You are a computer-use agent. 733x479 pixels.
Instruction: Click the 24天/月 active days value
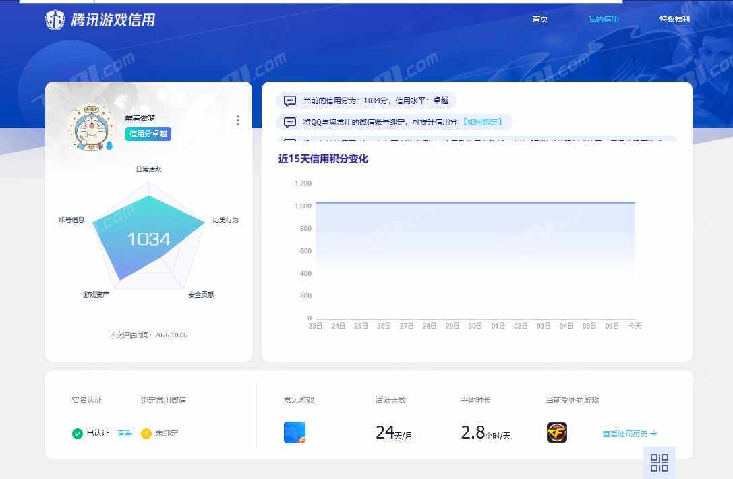pos(394,432)
